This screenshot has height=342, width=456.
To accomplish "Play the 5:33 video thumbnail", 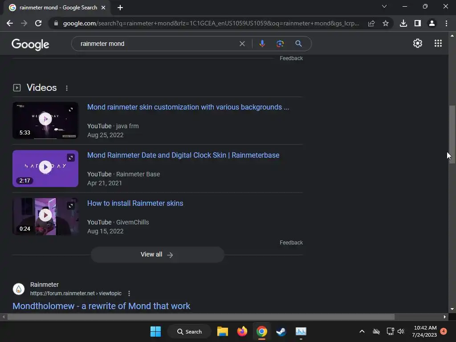I will (45, 119).
